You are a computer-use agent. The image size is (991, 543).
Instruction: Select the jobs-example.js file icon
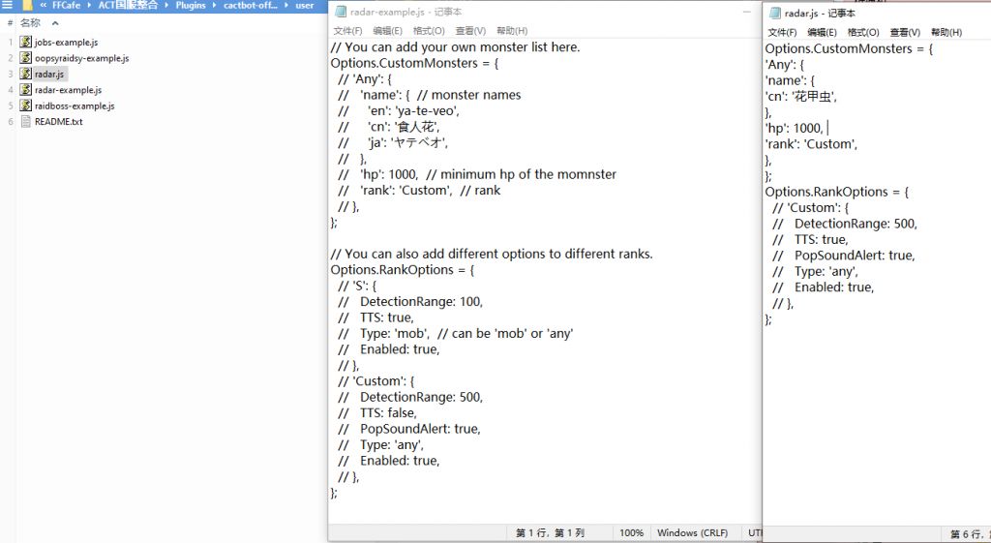pyautogui.click(x=25, y=42)
